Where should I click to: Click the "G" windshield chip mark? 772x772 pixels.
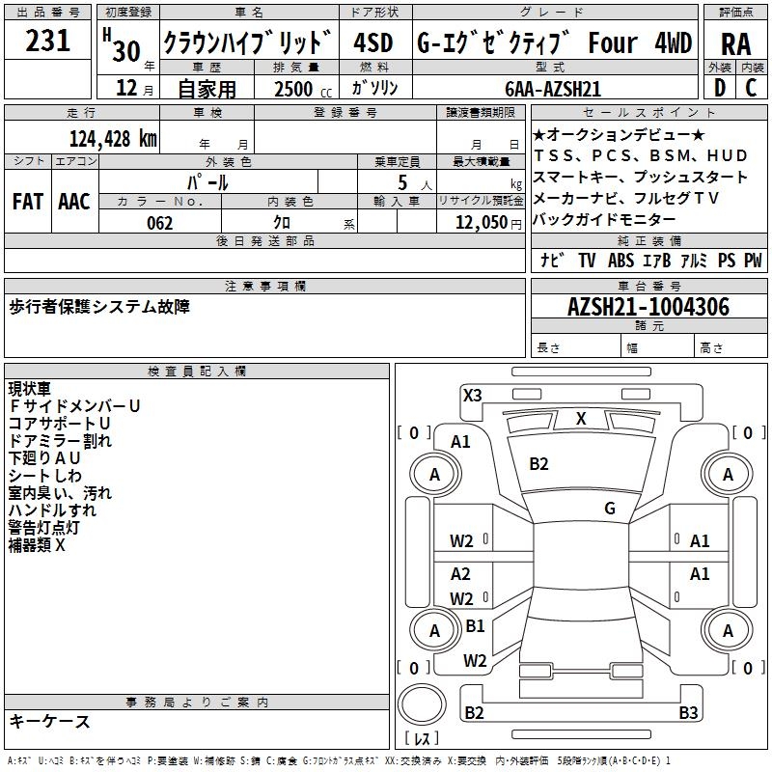(x=610, y=508)
